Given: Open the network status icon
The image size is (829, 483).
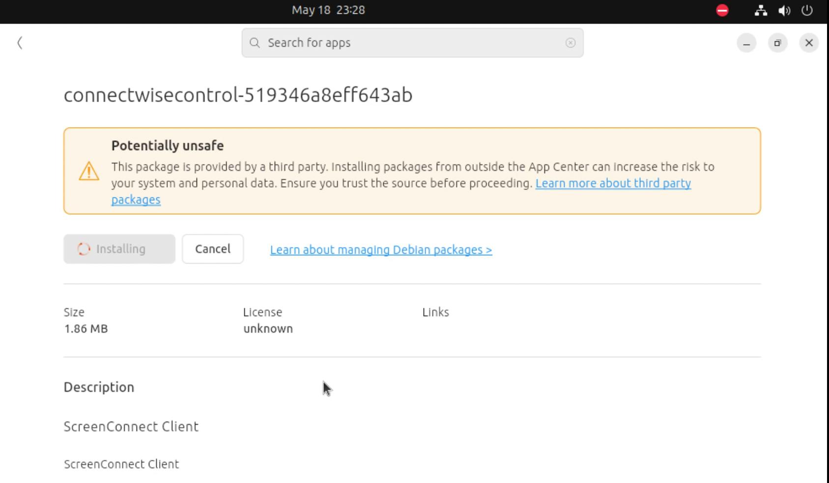Looking at the screenshot, I should tap(761, 10).
